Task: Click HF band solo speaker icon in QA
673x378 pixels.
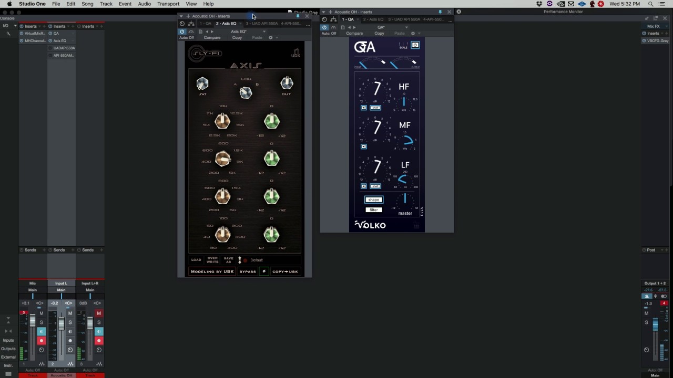Action: pyautogui.click(x=363, y=108)
